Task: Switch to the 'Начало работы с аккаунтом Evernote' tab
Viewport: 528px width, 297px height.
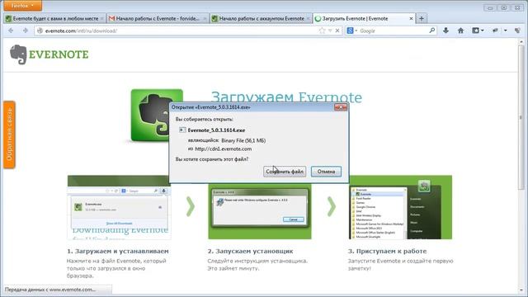Action: 261,18
